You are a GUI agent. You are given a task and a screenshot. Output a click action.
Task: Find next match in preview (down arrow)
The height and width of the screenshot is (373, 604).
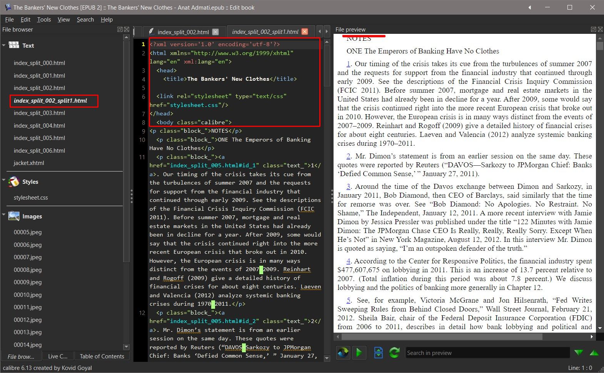[578, 352]
